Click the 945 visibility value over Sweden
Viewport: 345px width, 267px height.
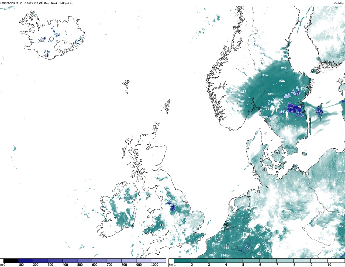284,68
